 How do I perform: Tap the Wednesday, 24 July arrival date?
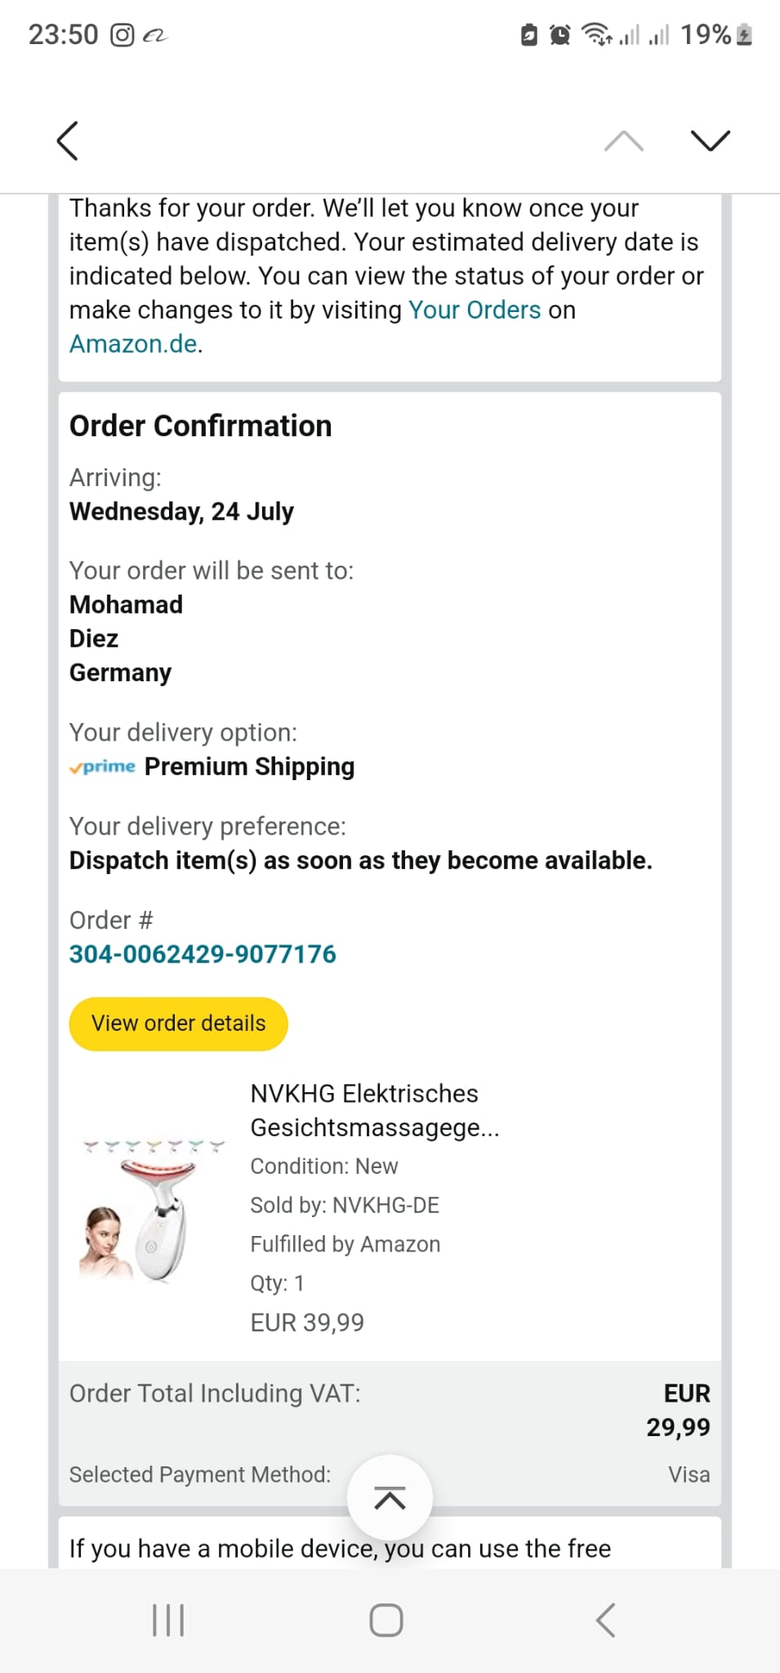tap(181, 511)
